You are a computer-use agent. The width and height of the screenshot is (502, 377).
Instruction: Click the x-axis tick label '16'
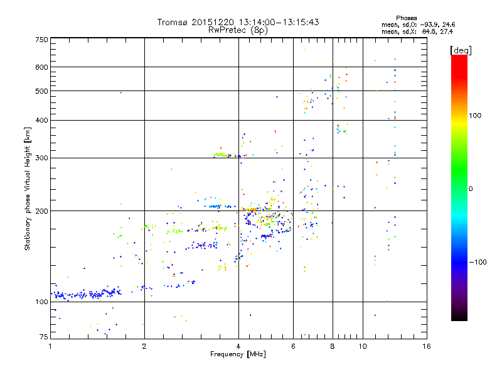pyautogui.click(x=427, y=346)
